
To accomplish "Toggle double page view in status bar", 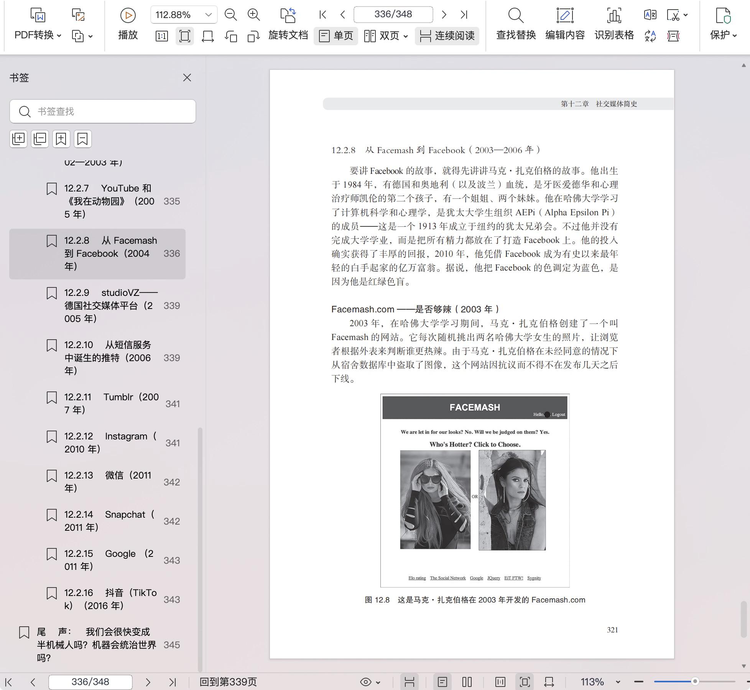I will (467, 682).
